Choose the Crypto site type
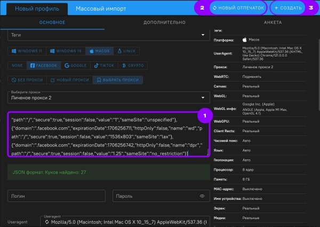This screenshot has height=227, width=320. pyautogui.click(x=134, y=66)
